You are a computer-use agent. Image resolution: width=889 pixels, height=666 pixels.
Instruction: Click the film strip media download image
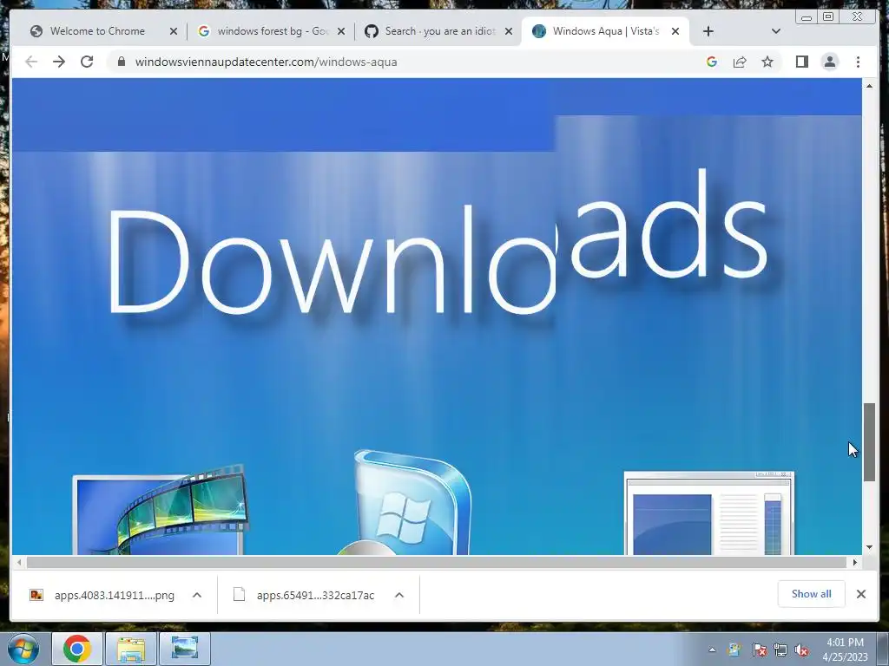click(160, 509)
